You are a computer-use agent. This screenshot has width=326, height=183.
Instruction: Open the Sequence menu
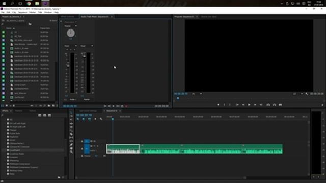pos(22,12)
